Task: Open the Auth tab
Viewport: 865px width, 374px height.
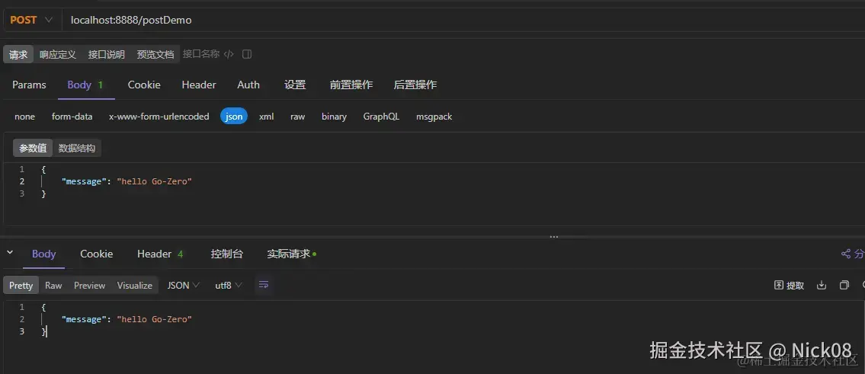Action: [248, 85]
